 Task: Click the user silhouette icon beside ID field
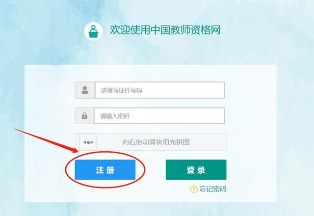[85, 90]
